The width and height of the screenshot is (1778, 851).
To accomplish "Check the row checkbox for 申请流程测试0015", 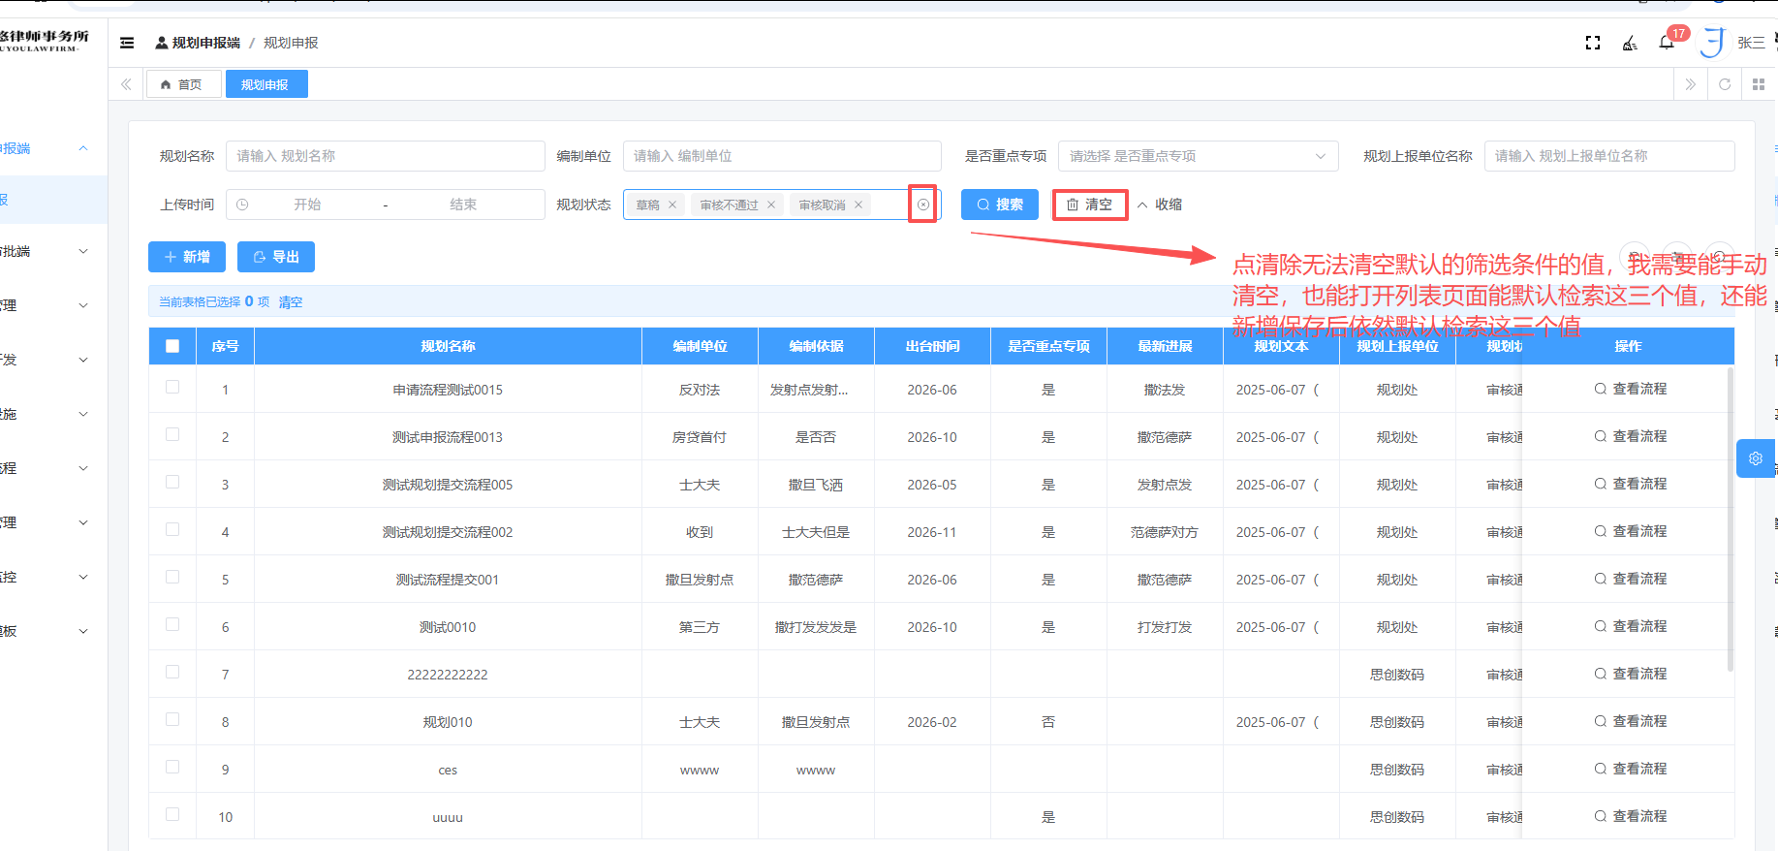I will point(172,388).
